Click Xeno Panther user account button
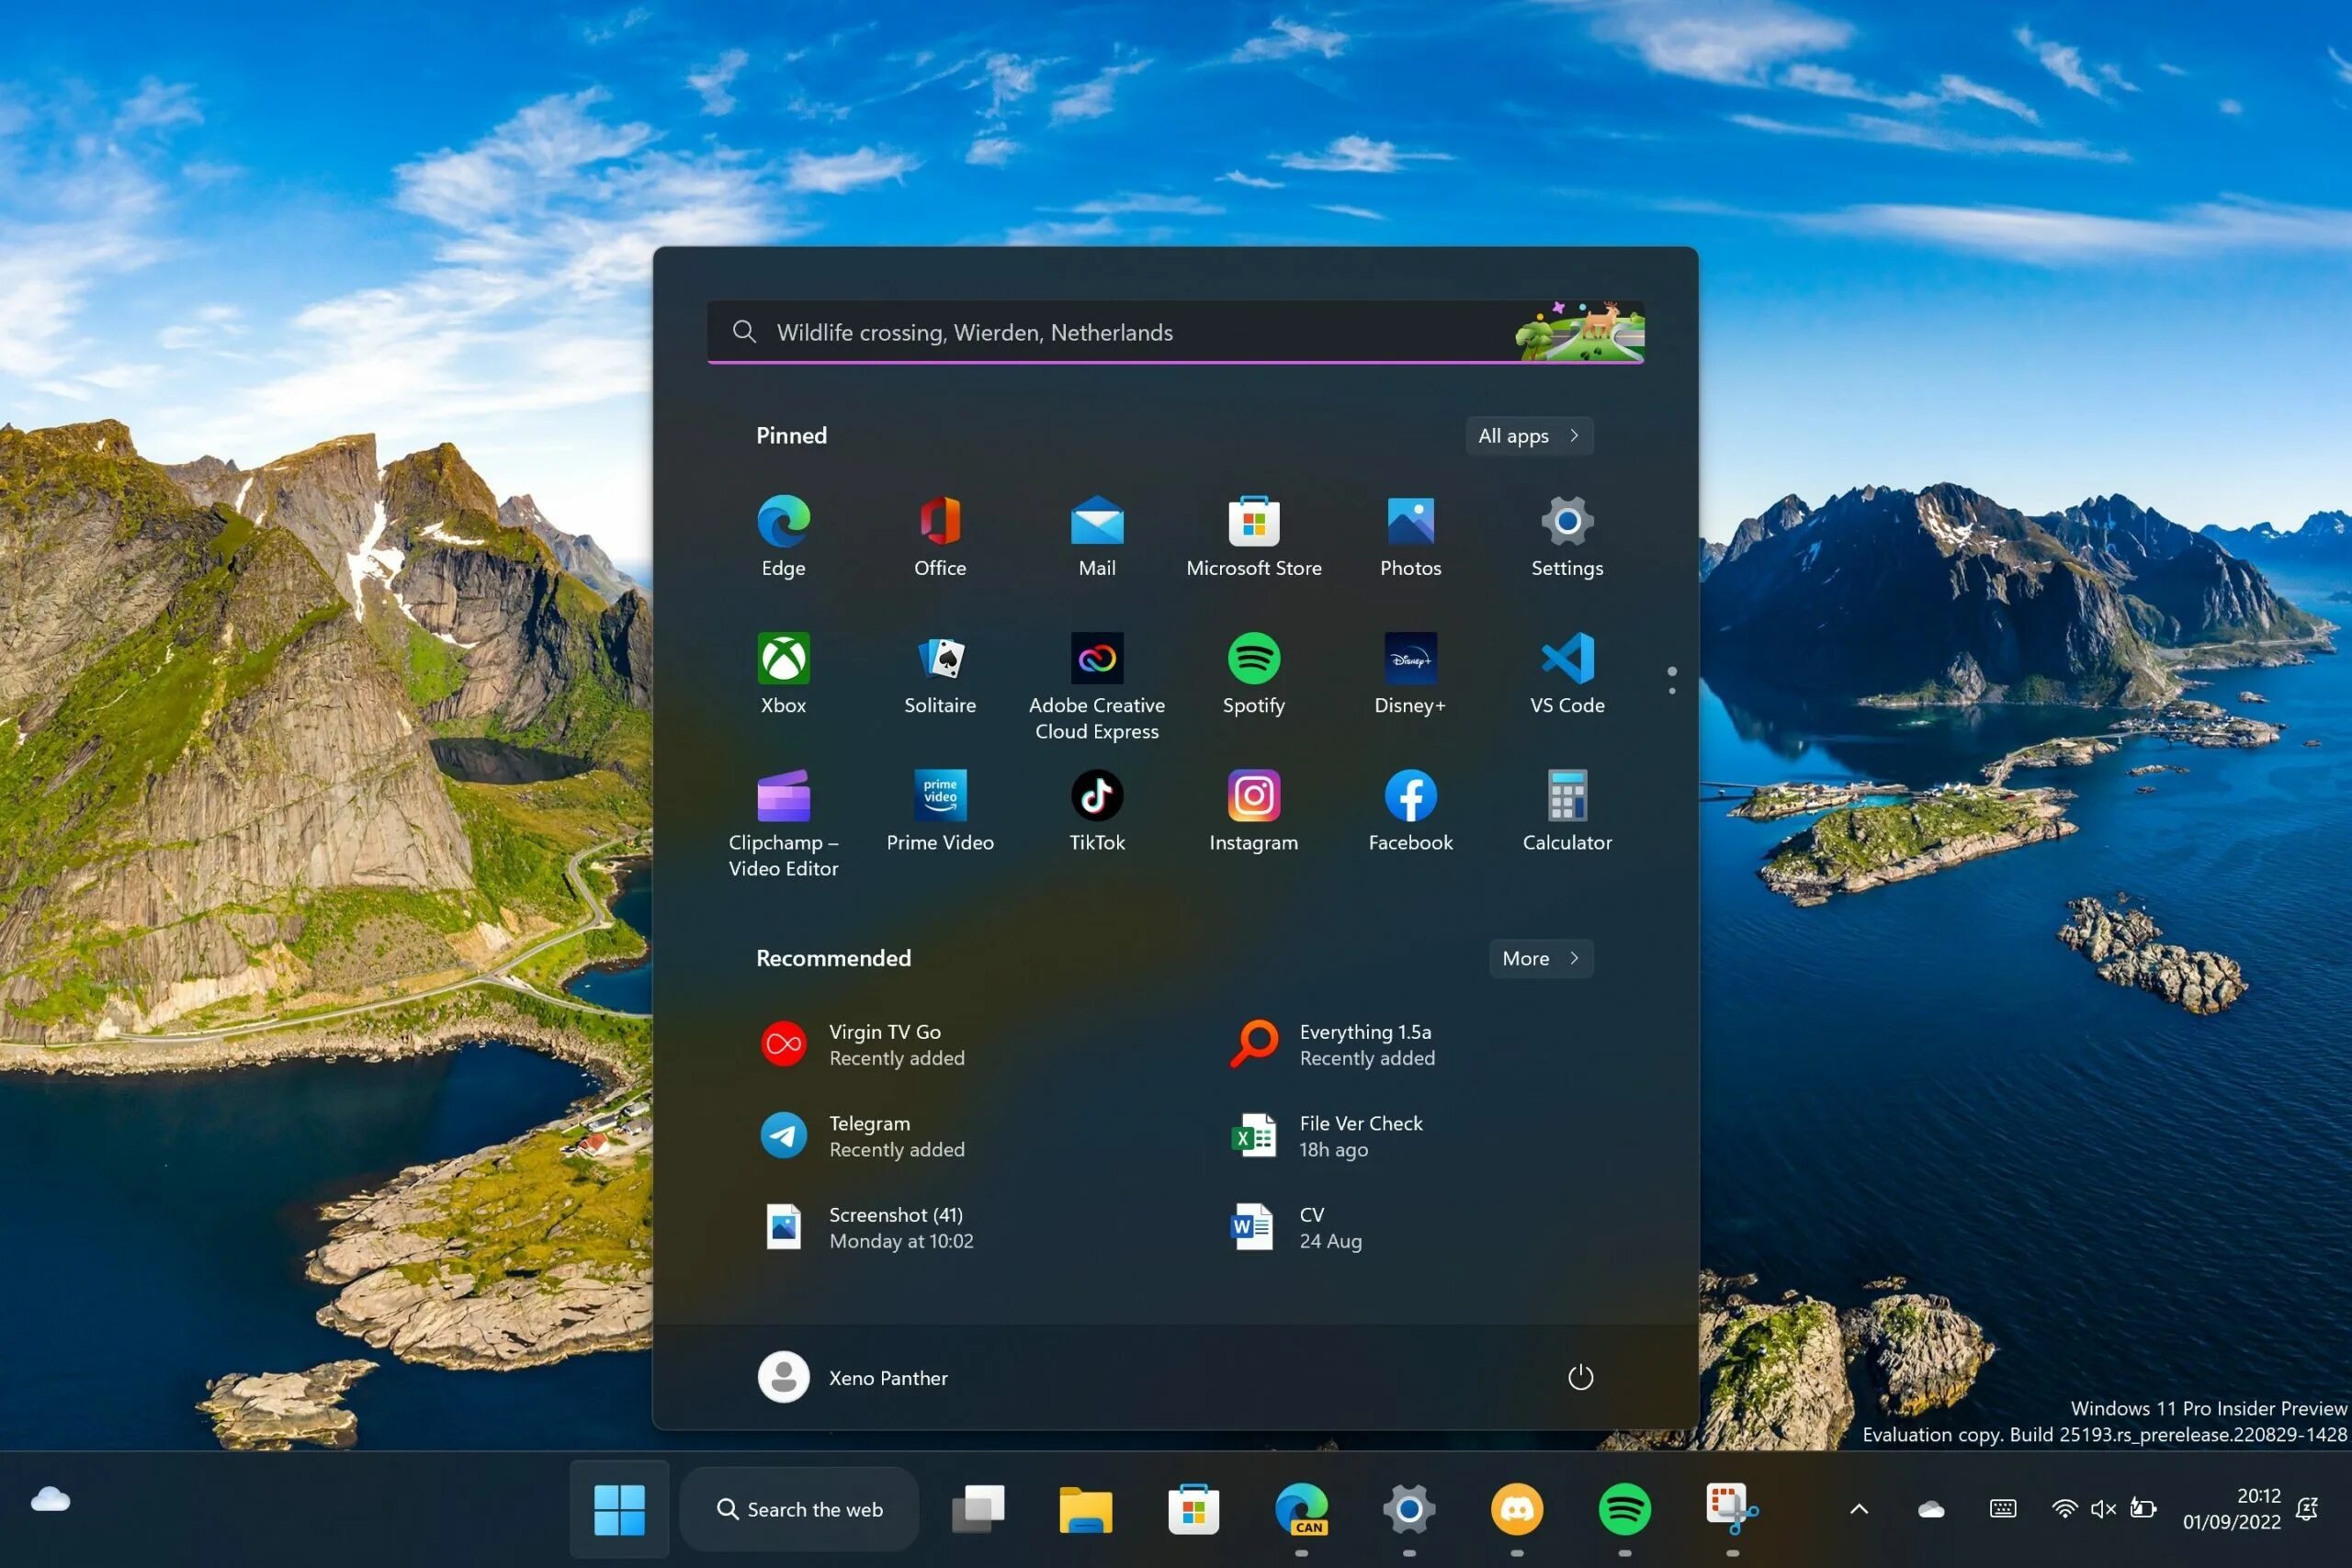 tap(855, 1377)
